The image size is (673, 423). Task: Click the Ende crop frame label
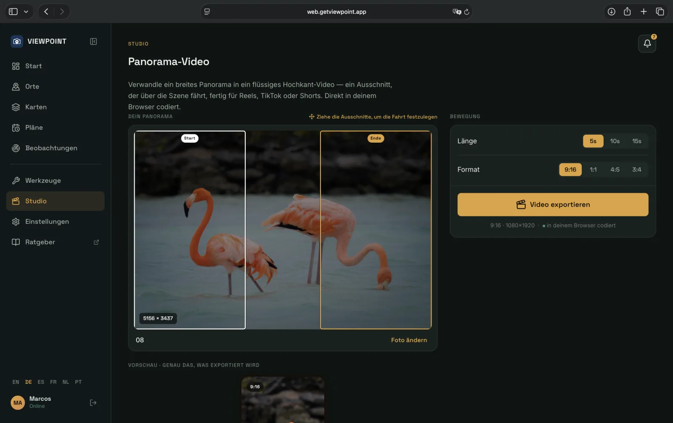point(376,138)
